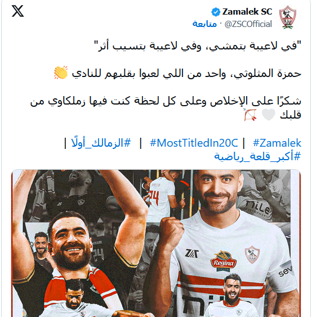Viewport: 312px width, 317px height.
Task: Click the ZAT logo on the jersey
Action: point(191,253)
